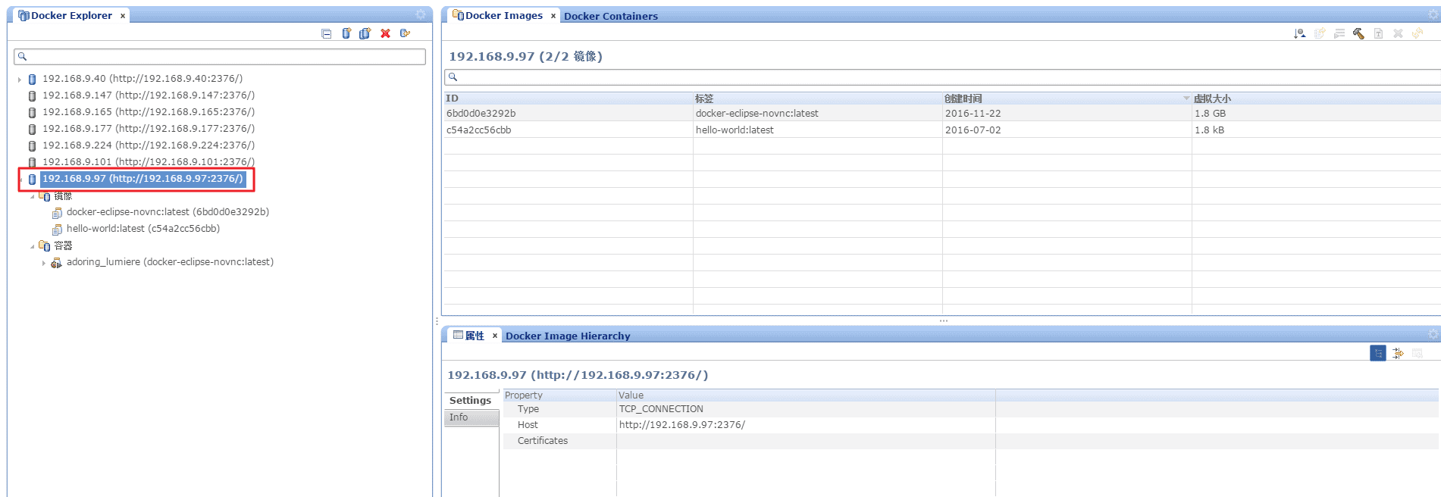The image size is (1441, 497).
Task: Collapse the 容器 containers folder node
Action: (x=32, y=246)
